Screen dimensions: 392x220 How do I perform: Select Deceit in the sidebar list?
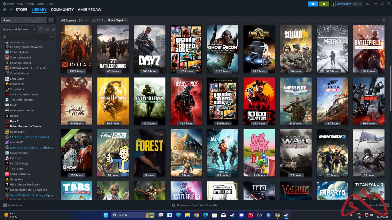pyautogui.click(x=14, y=116)
